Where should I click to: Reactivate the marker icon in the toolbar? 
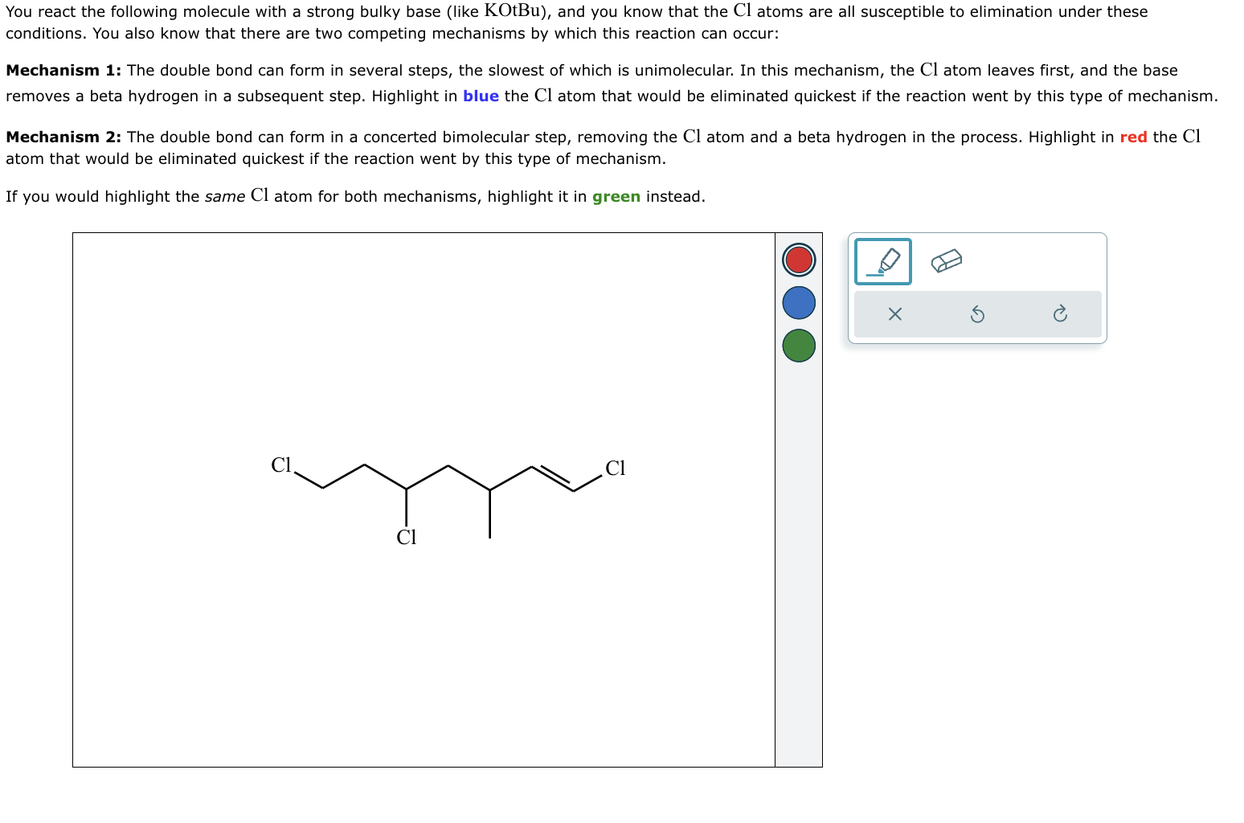[882, 260]
